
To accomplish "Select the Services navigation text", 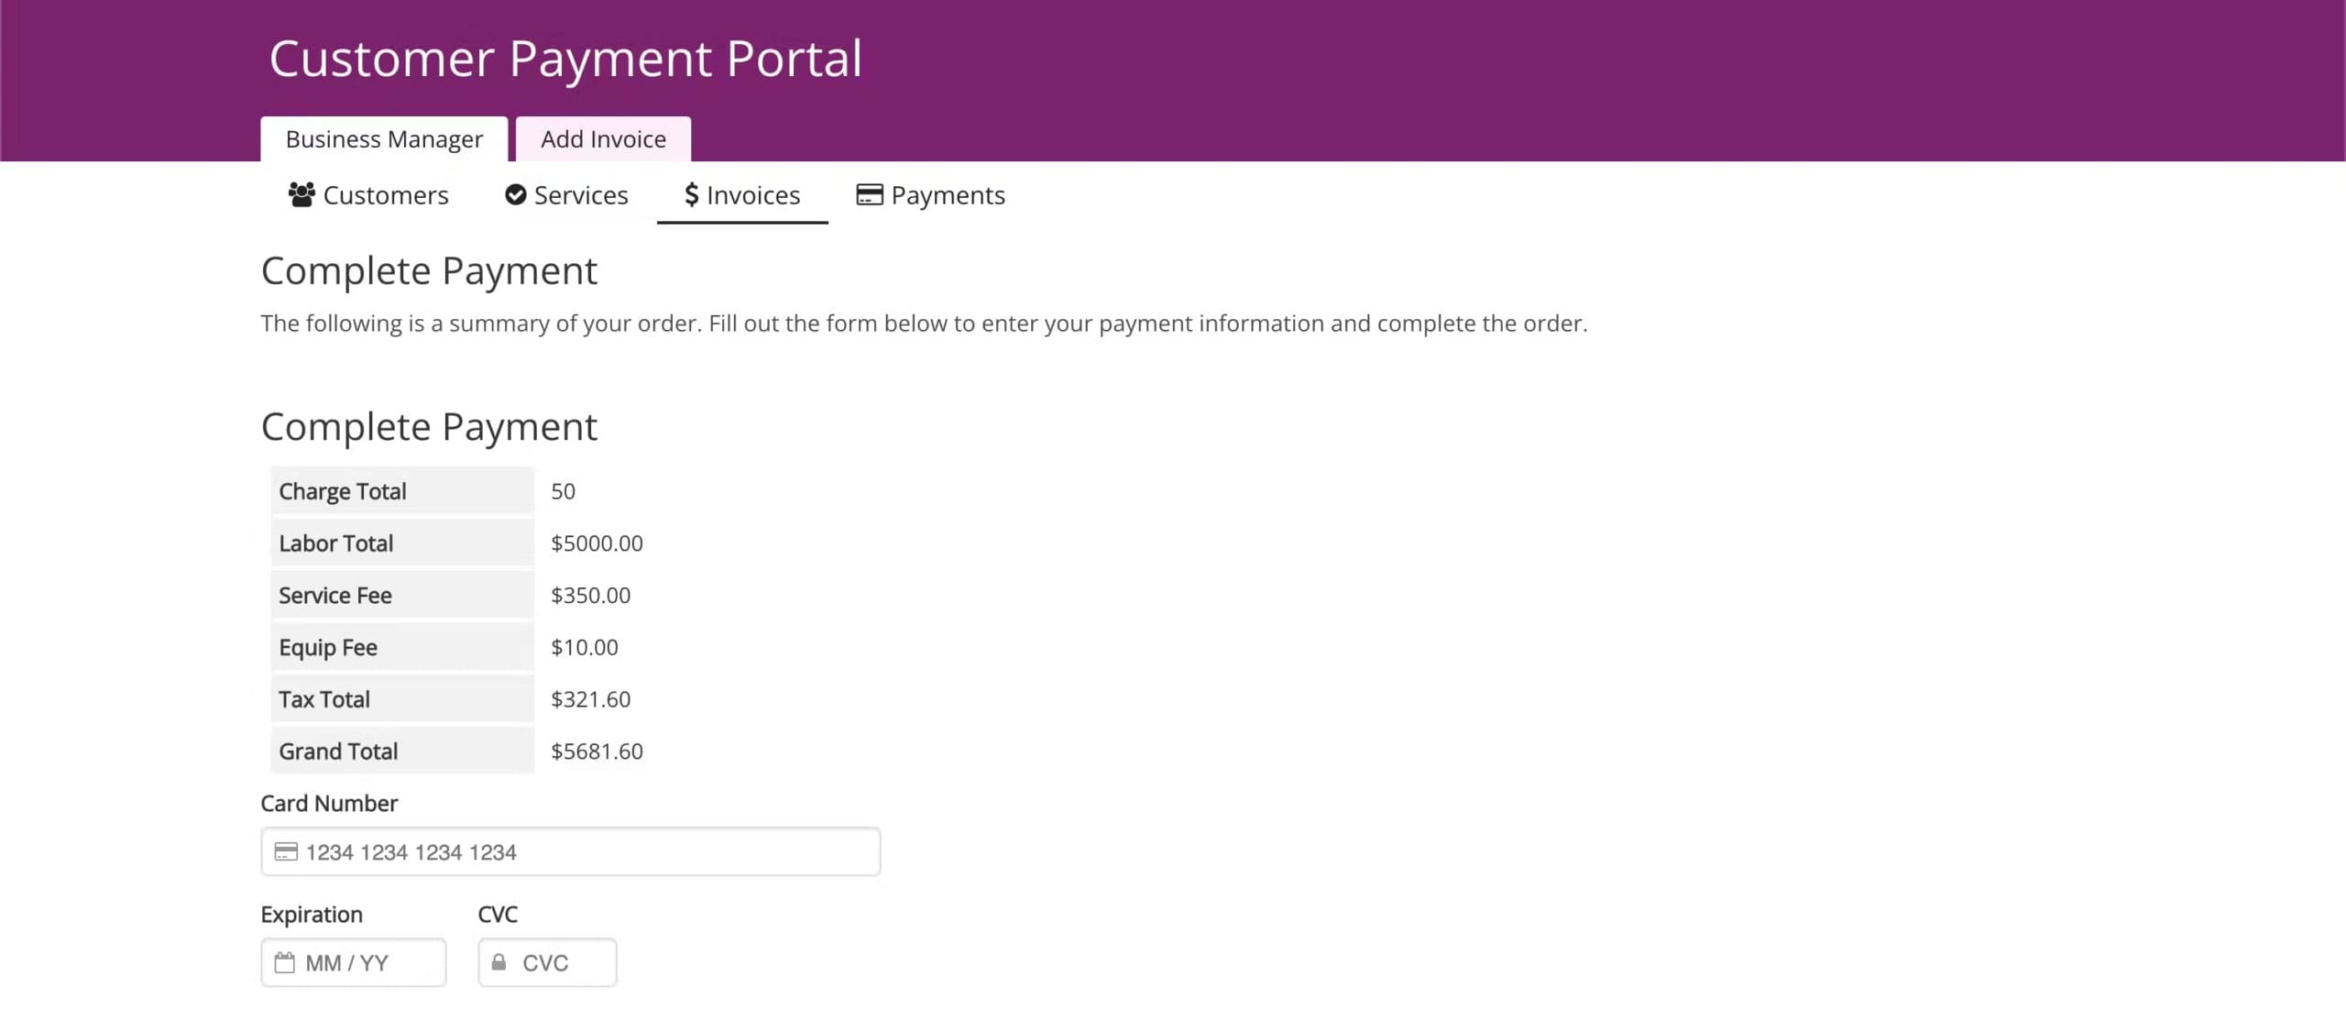I will pyautogui.click(x=581, y=195).
